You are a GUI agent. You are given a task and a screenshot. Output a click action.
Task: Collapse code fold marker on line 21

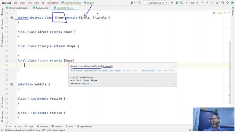click(16, 60)
